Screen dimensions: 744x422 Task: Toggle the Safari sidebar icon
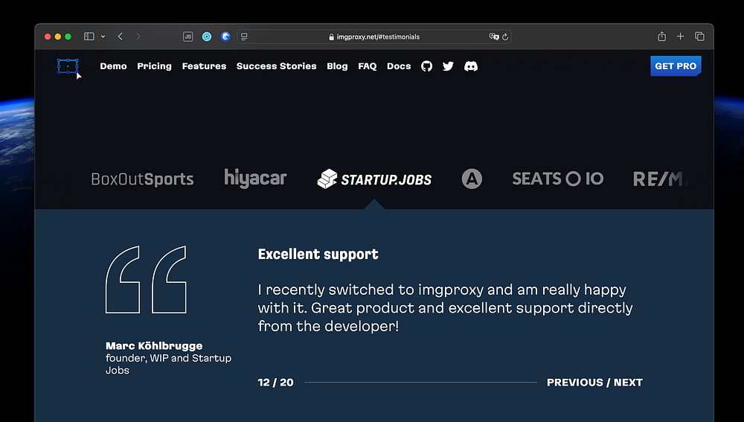pyautogui.click(x=89, y=36)
